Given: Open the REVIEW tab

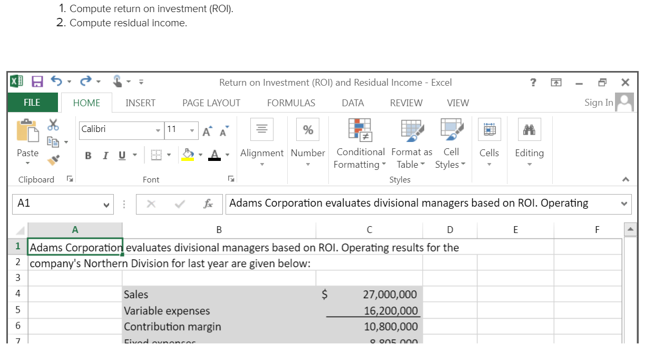Looking at the screenshot, I should [406, 103].
